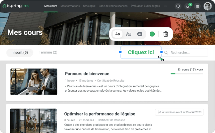Switch to the Mes formations tab
This screenshot has height=133, width=215.
[x=70, y=6]
